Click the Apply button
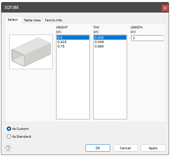This screenshot has height=157, width=170. pyautogui.click(x=153, y=148)
